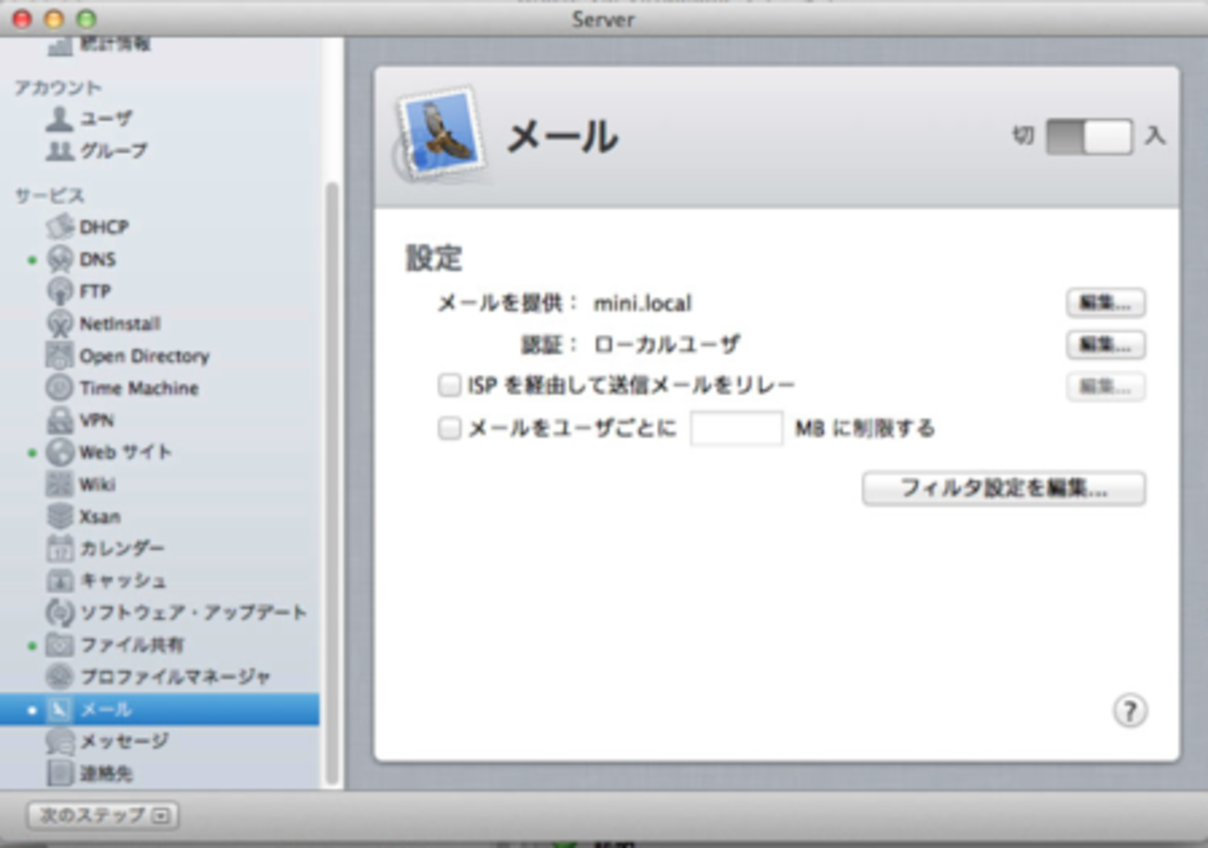Enable ISP を経由して送信メールをリレー checkbox
This screenshot has width=1208, height=848.
450,385
